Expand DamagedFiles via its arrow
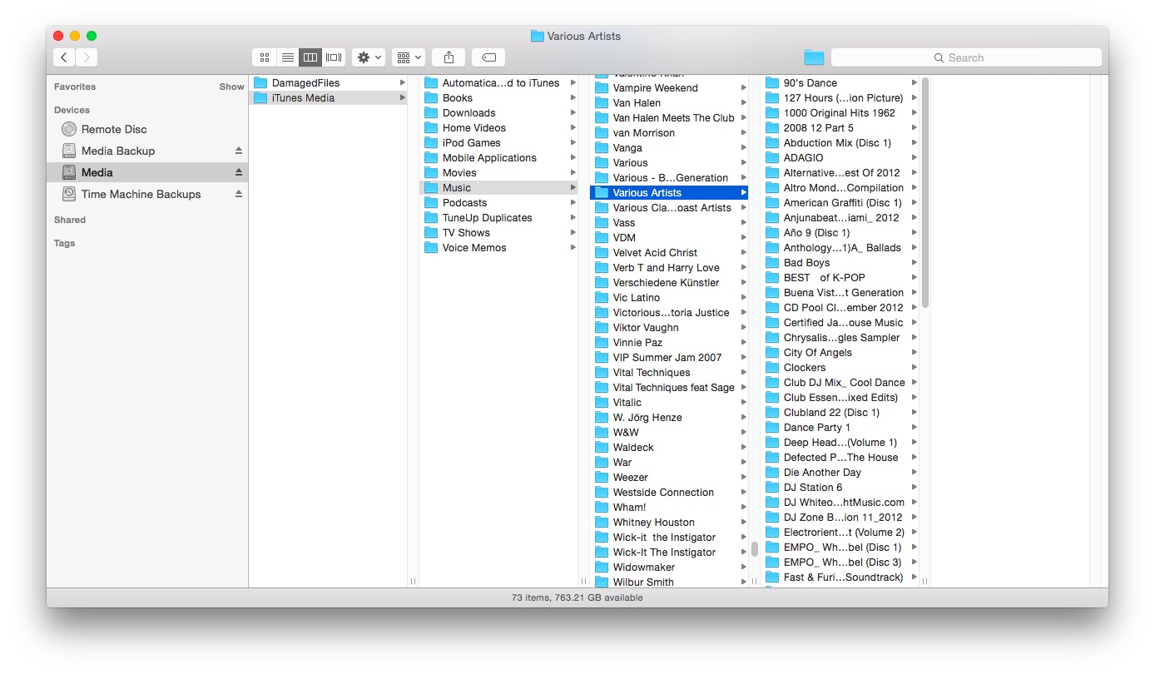The width and height of the screenshot is (1155, 674). point(402,82)
